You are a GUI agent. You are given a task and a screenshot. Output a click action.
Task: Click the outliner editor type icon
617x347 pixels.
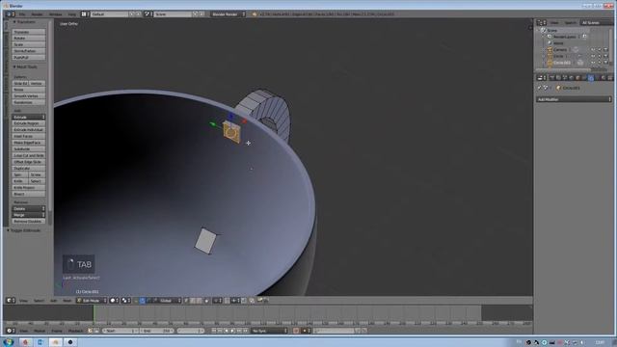[542, 23]
